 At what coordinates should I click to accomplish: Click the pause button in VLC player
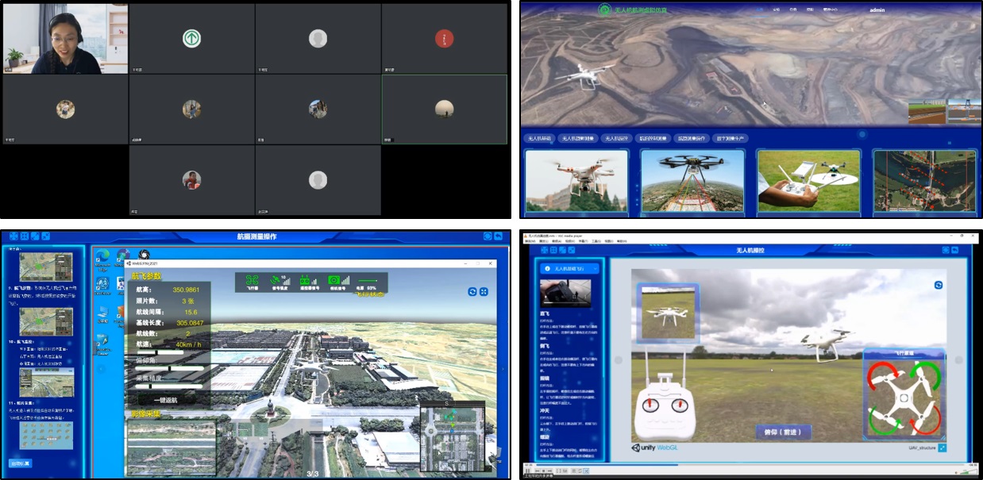(x=527, y=472)
